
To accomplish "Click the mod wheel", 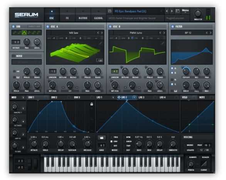I will point(35,164).
